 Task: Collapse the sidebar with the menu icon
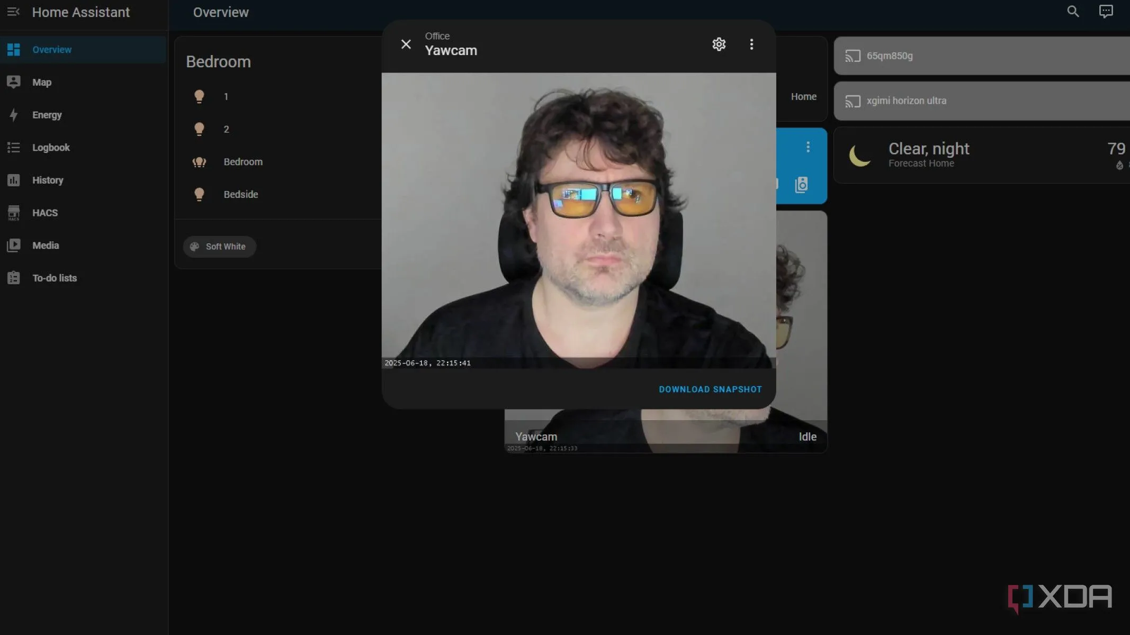13,12
